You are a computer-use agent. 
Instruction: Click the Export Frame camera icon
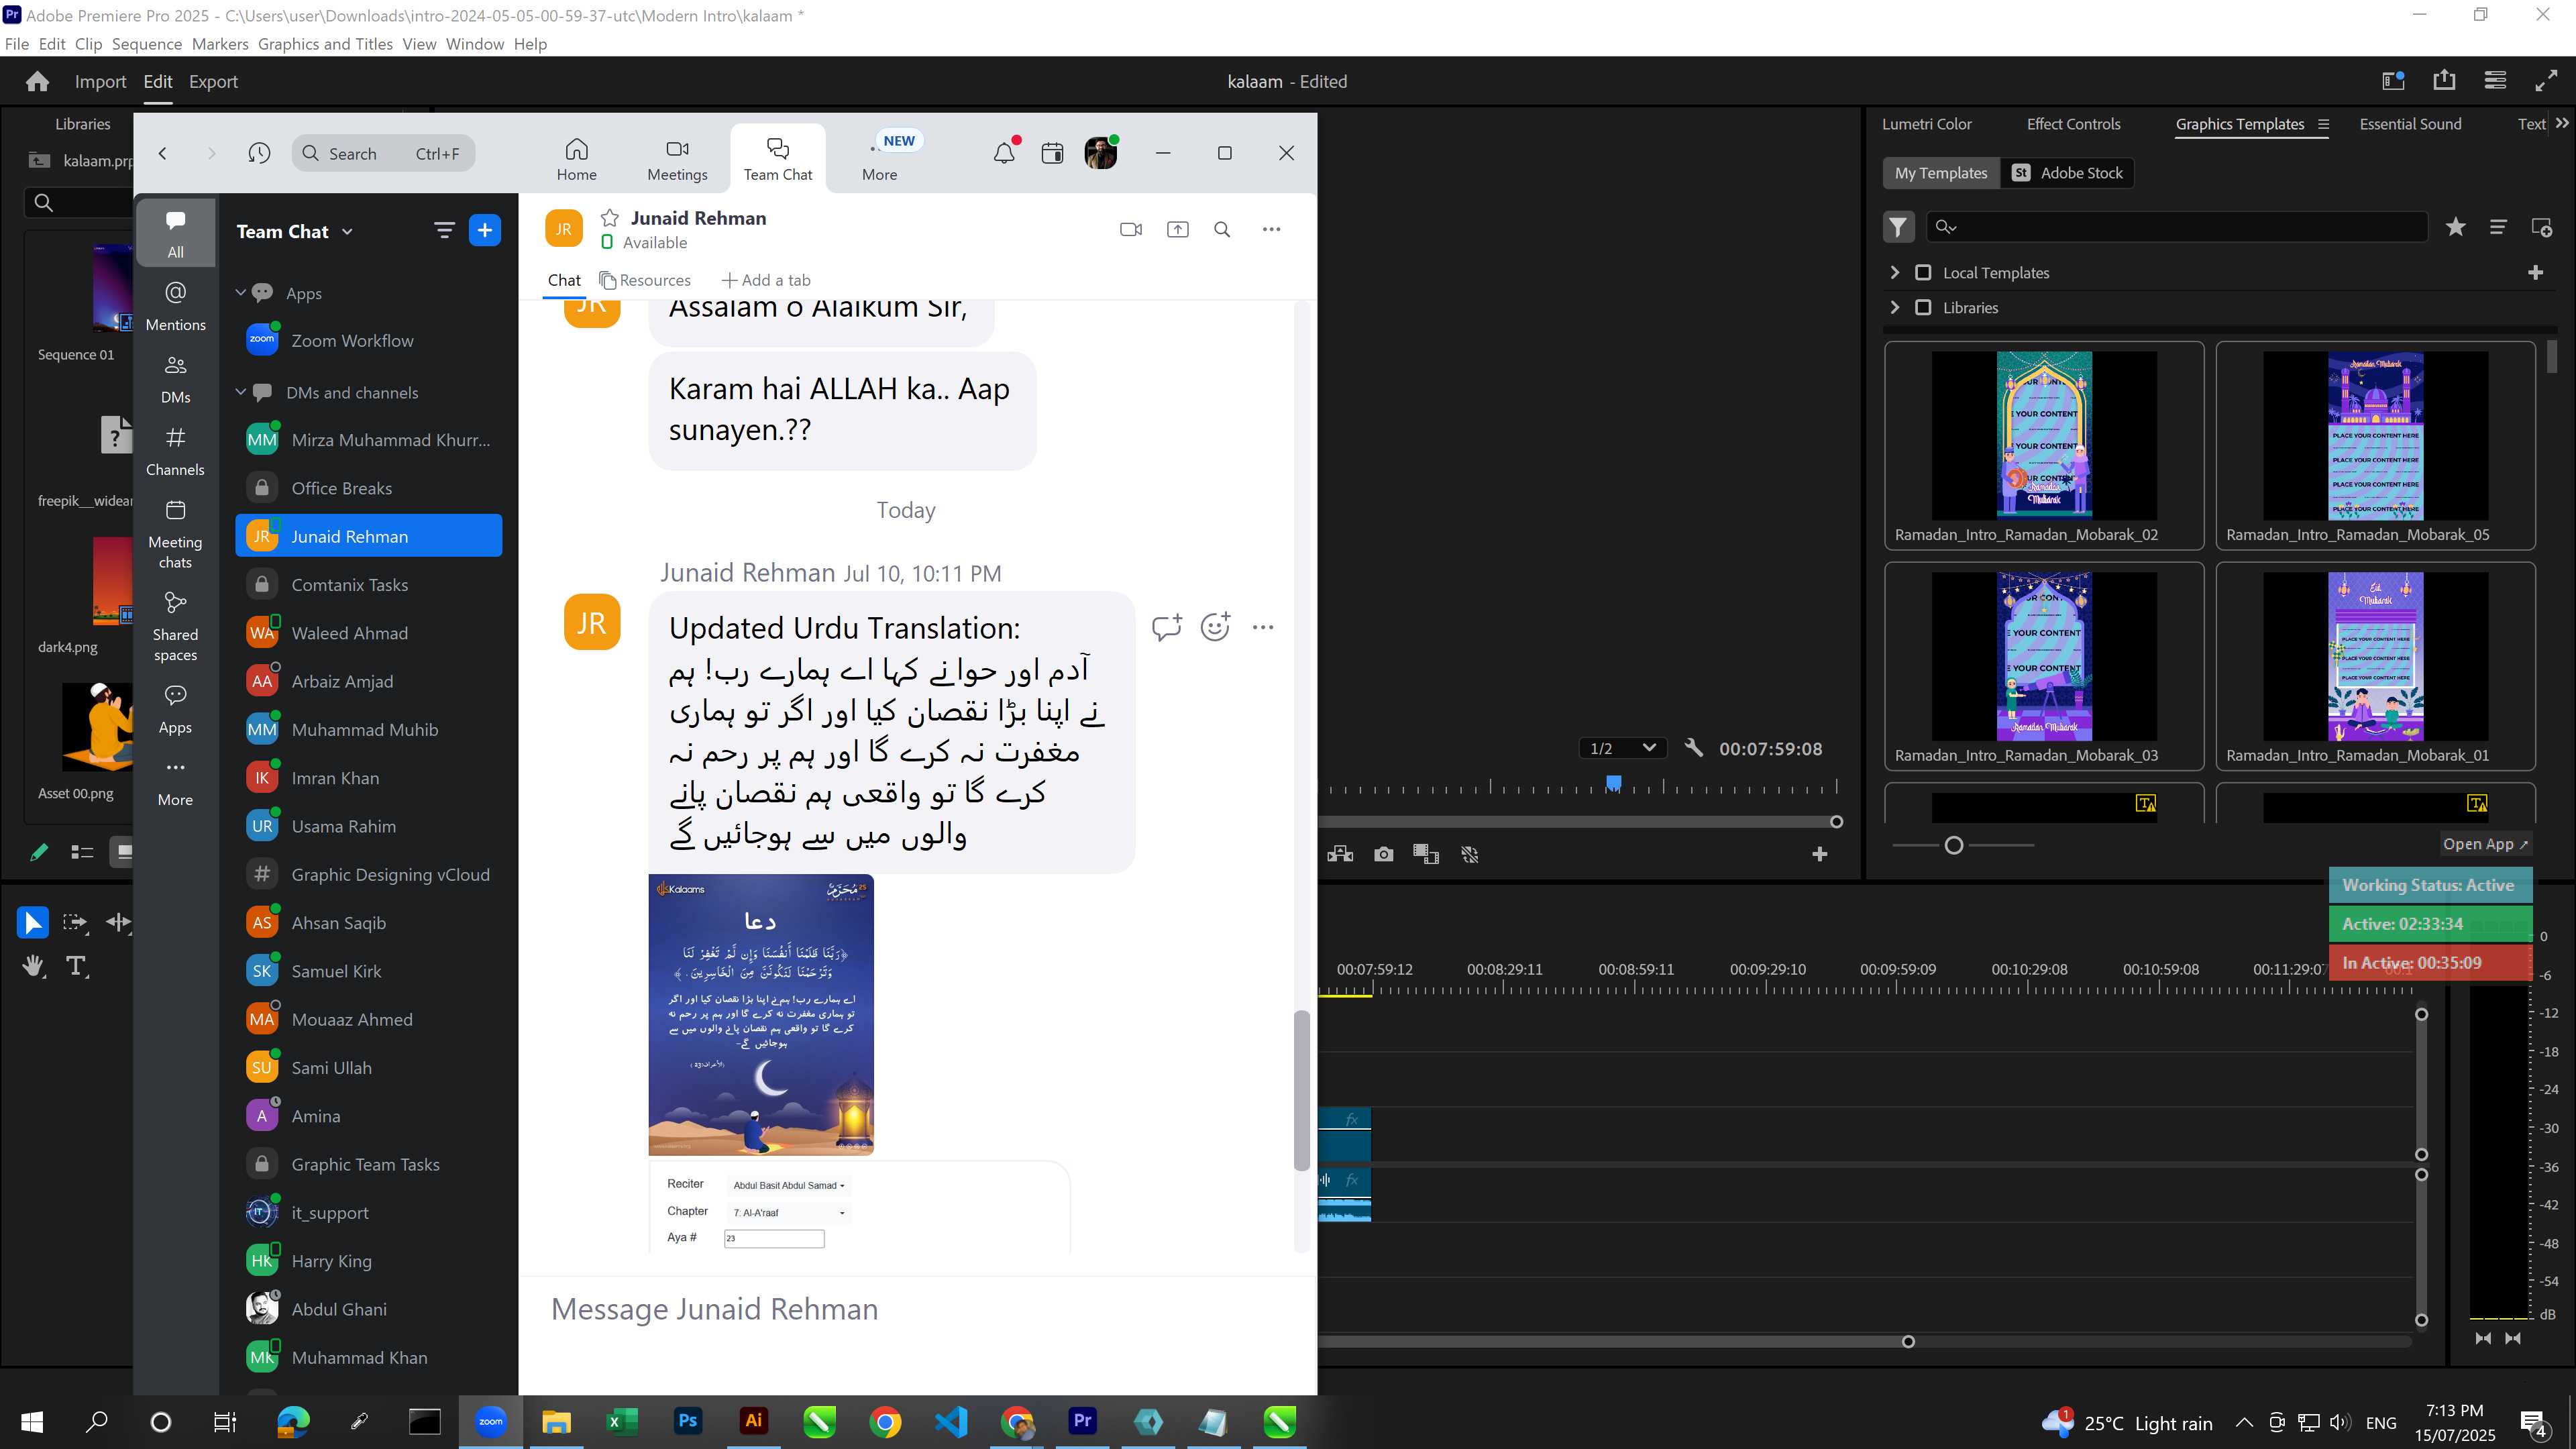[x=1383, y=854]
